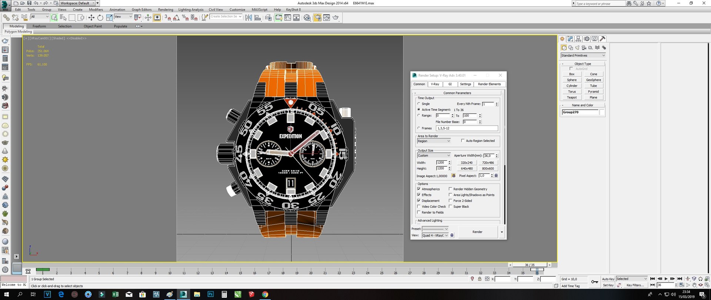Viewport: 711px width, 300px height.
Task: Switch to Render Elements tab
Action: tap(489, 84)
